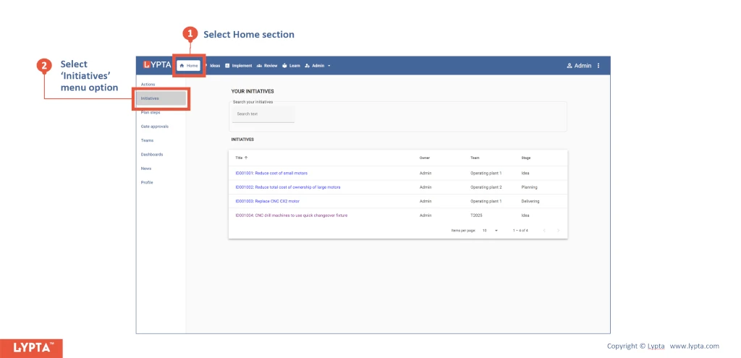Viewport: 741px width, 358px height.
Task: Open the three-dot more options menu
Action: point(598,66)
